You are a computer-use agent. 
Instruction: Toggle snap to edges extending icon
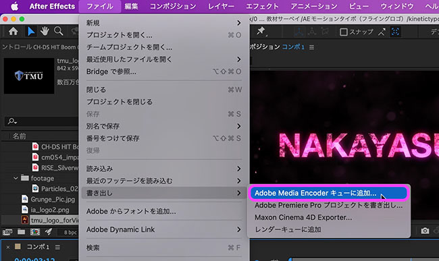(382, 32)
